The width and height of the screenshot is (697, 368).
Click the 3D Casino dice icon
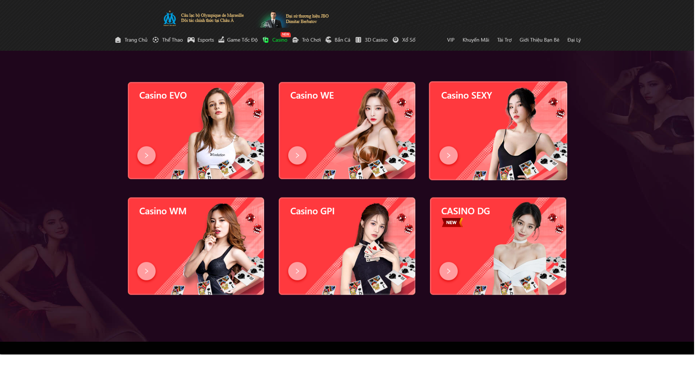[358, 40]
